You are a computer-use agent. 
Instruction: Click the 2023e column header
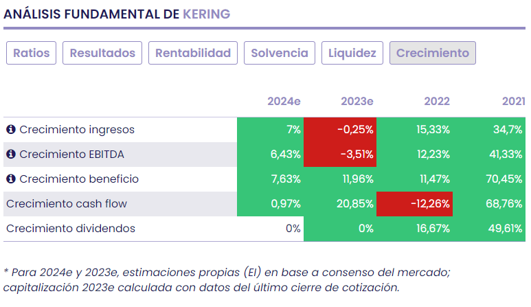[357, 102]
